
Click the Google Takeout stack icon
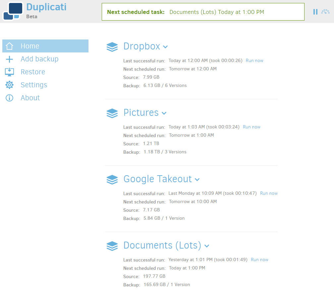coord(112,180)
